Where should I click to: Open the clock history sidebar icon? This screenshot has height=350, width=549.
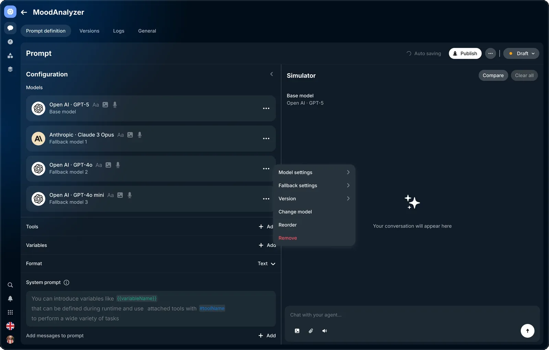10,42
